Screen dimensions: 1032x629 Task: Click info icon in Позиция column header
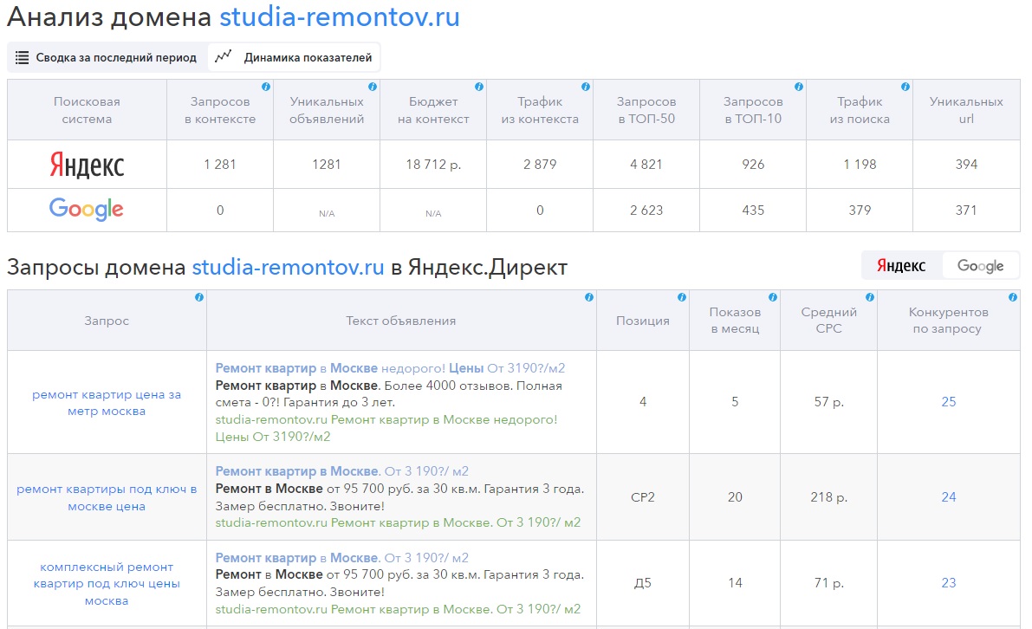pos(683,297)
